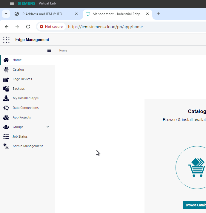Click the Home breadcrumb link
The width and height of the screenshot is (206, 213).
point(63,51)
